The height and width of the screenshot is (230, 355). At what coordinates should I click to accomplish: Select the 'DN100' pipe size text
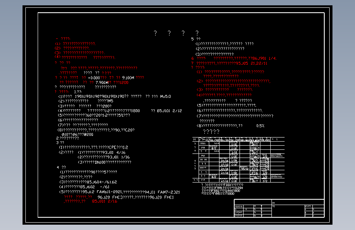pos(100,162)
